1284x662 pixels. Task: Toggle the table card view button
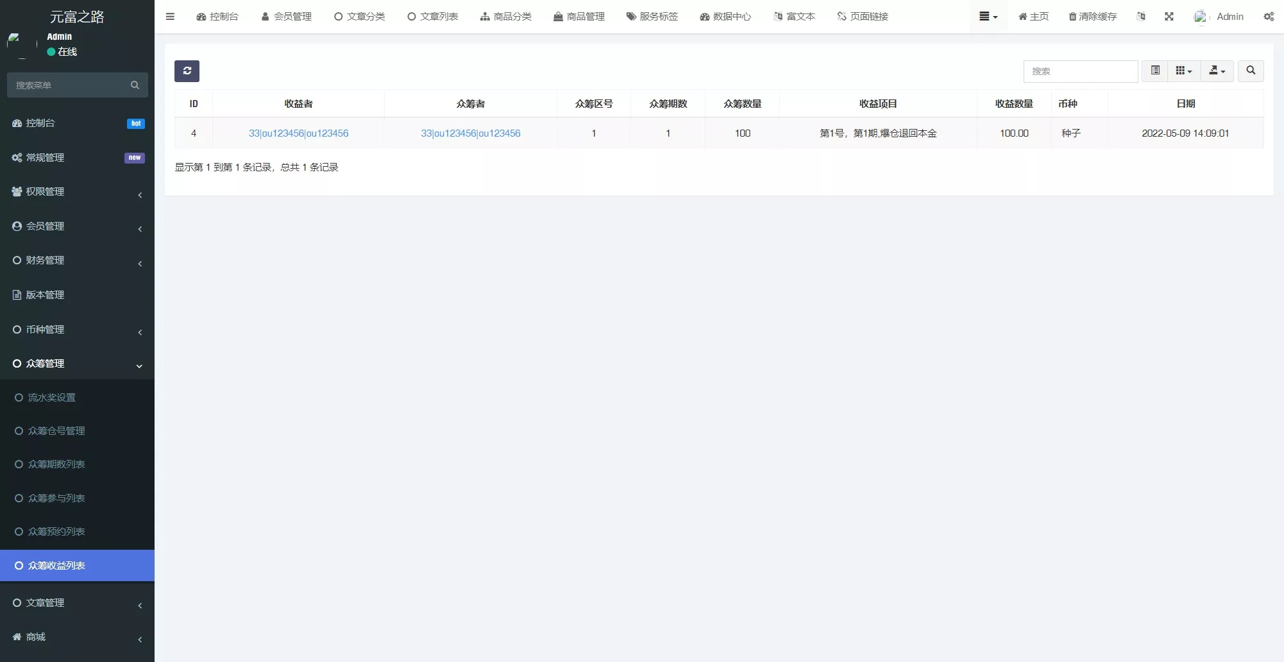[x=1155, y=71]
